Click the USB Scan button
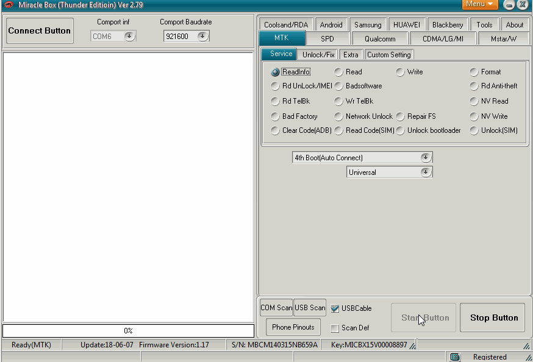This screenshot has width=533, height=362. coord(310,308)
